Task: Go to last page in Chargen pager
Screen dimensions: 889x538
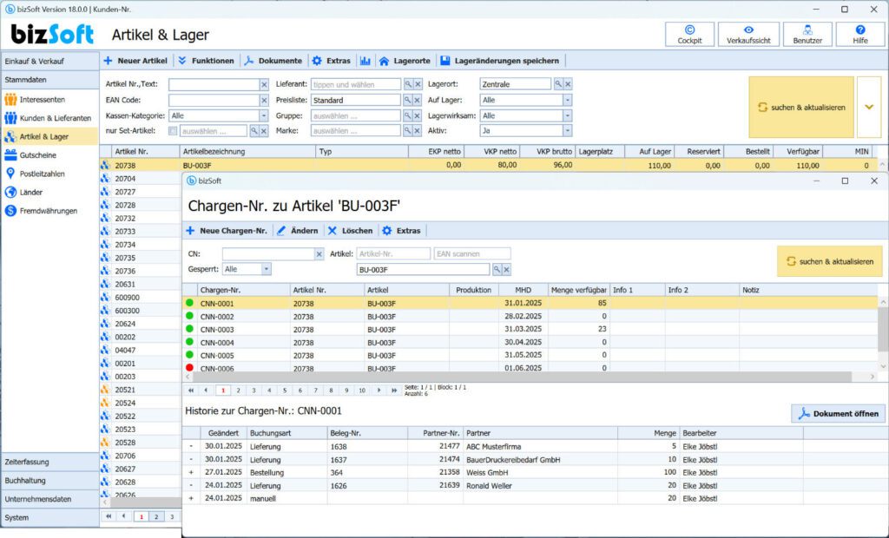Action: click(393, 390)
